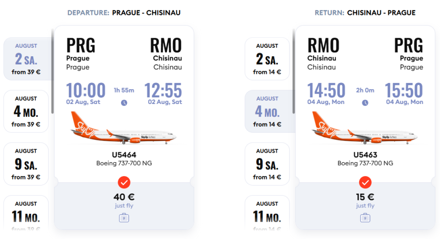Choose August 2 Sa. departure date tab
The image size is (440, 239).
[26, 59]
